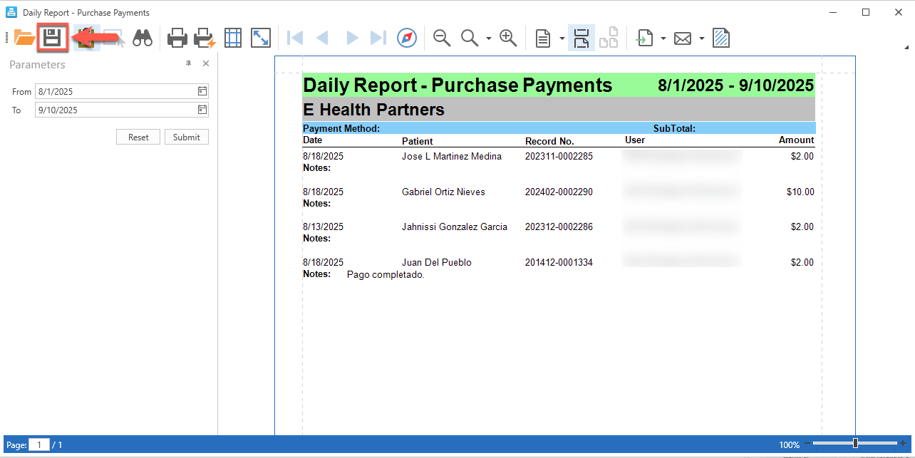Increase zoom with status bar plus

(903, 444)
